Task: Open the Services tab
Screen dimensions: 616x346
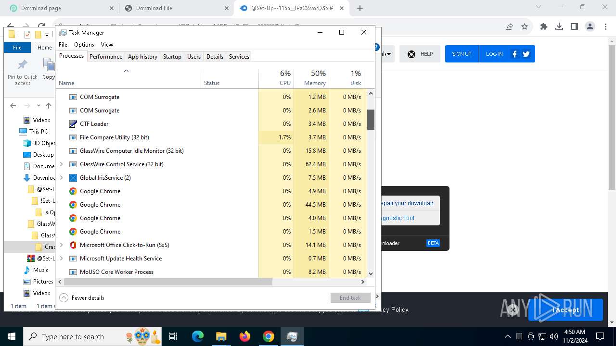Action: pos(239,57)
